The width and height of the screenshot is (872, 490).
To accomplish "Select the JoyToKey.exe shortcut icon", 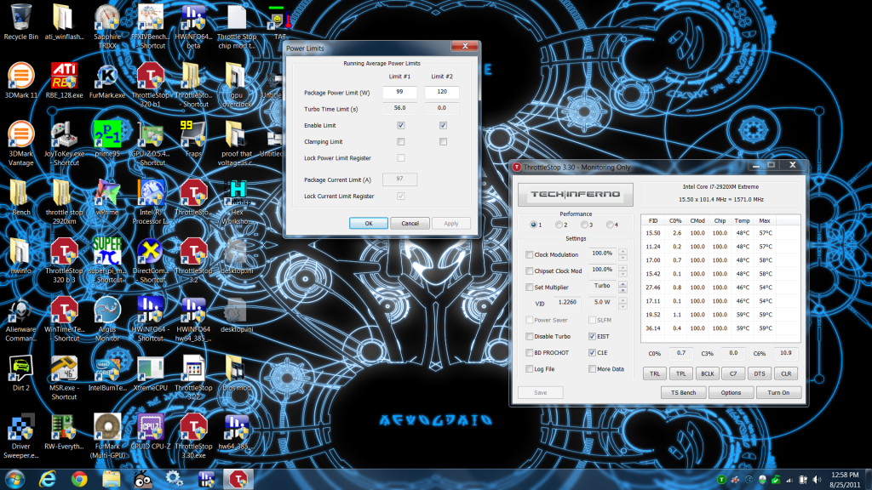I will pos(64,143).
